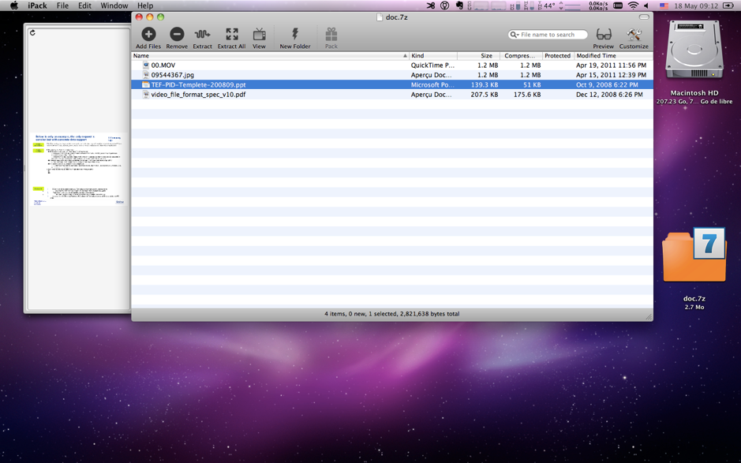Viewport: 741px width, 463px height.
Task: Click the volume speaker icon in menu bar
Action: tap(646, 6)
